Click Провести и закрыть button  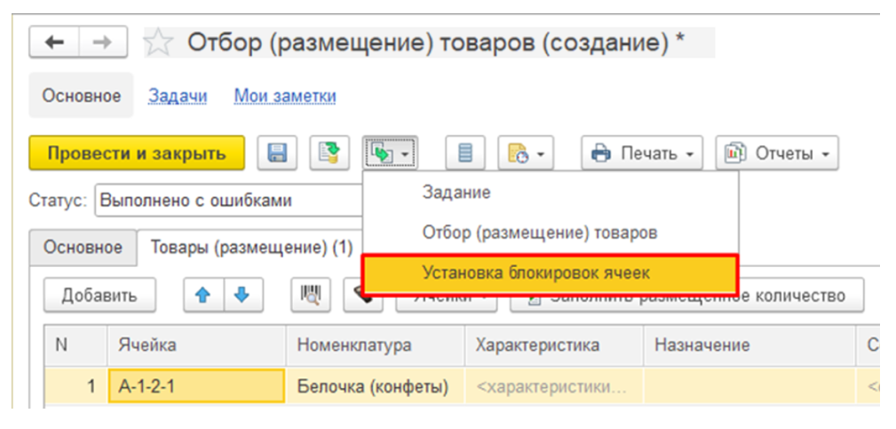pyautogui.click(x=137, y=152)
